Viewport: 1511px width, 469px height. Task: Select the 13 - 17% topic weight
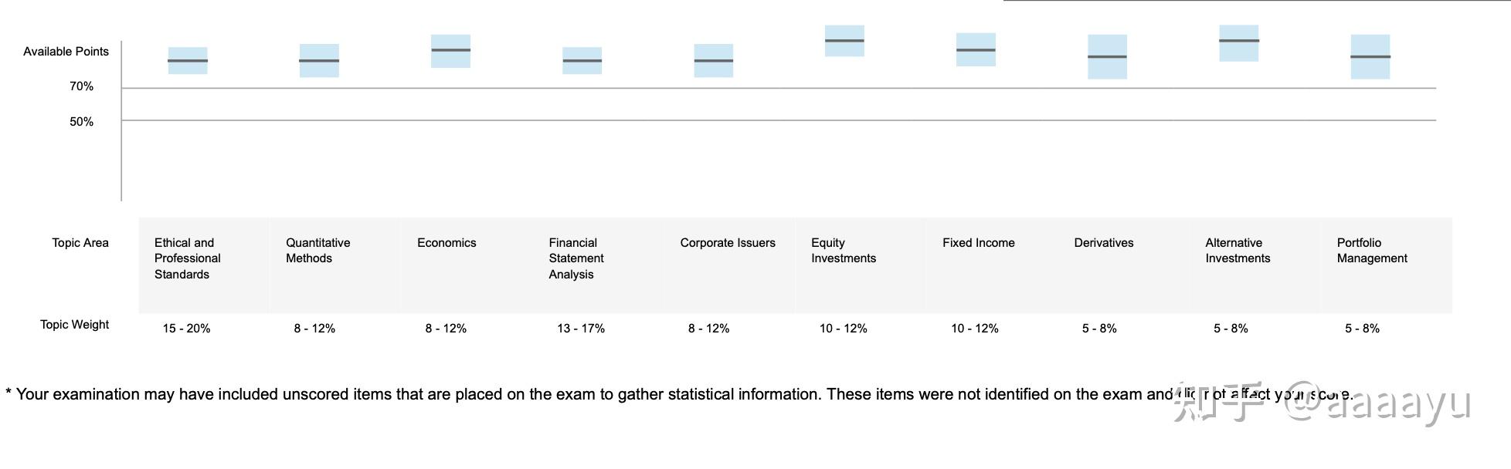tap(581, 329)
